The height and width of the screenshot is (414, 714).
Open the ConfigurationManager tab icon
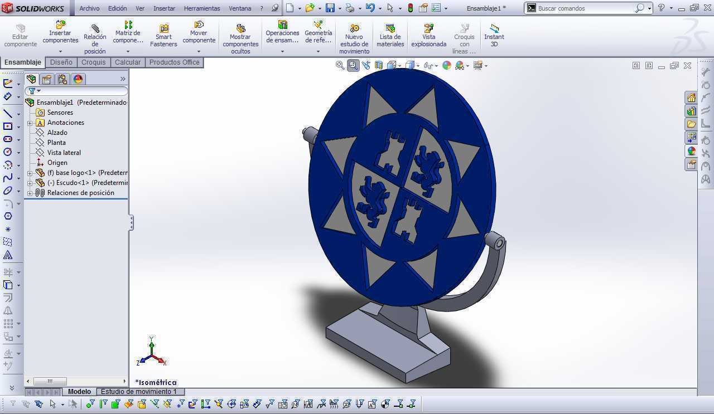click(x=62, y=79)
